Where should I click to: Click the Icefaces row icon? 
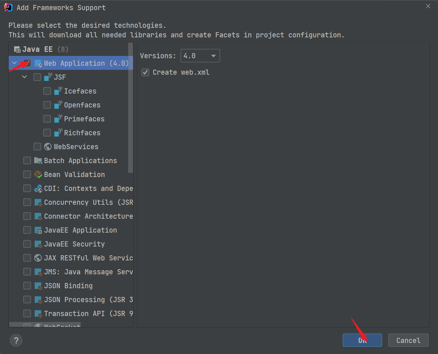coord(58,91)
